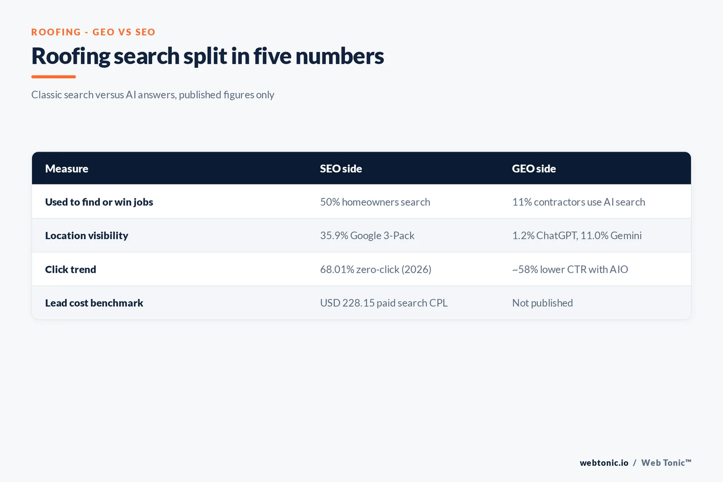
Task: Click the '~58% lower CTR with AIO' cell
Action: point(570,269)
